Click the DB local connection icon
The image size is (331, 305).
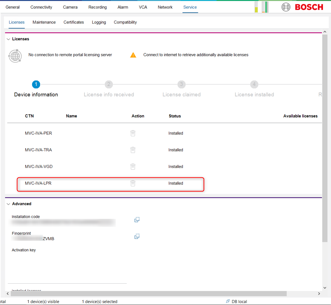pos(228,301)
